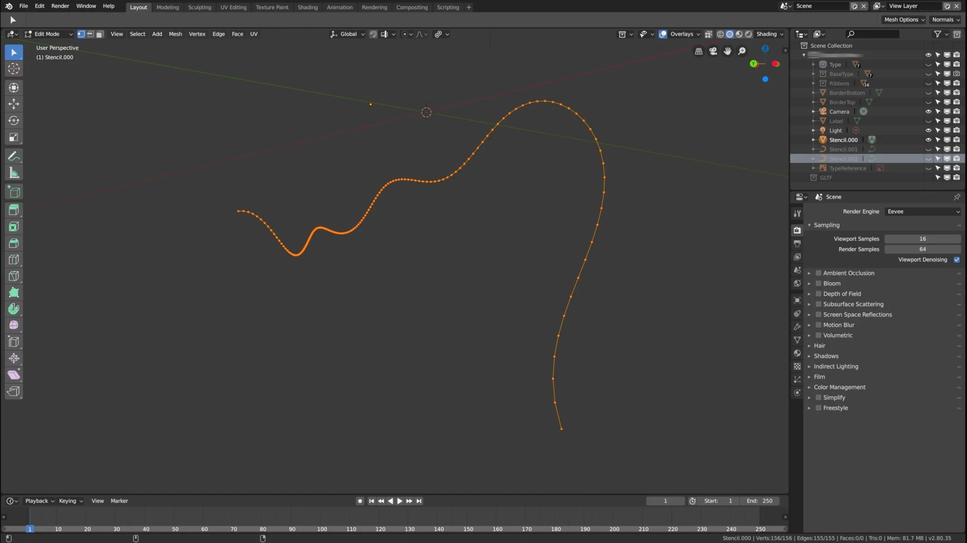
Task: Open Global transform orientation dropdown
Action: (347, 34)
